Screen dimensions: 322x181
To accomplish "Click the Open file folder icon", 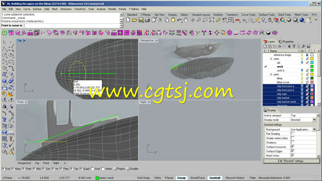I will coord(134,20).
